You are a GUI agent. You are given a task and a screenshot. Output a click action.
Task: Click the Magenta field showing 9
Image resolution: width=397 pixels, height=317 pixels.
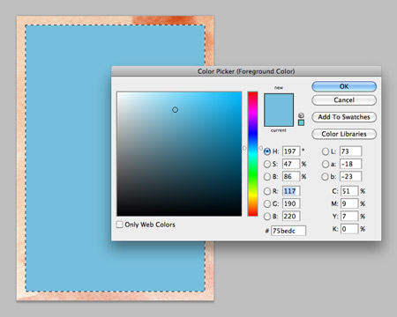tap(349, 203)
